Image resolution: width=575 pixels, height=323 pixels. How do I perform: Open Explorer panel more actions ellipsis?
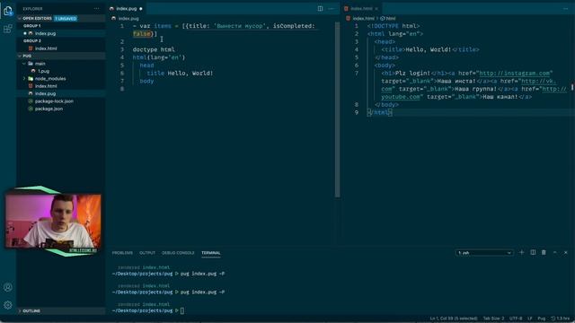96,8
